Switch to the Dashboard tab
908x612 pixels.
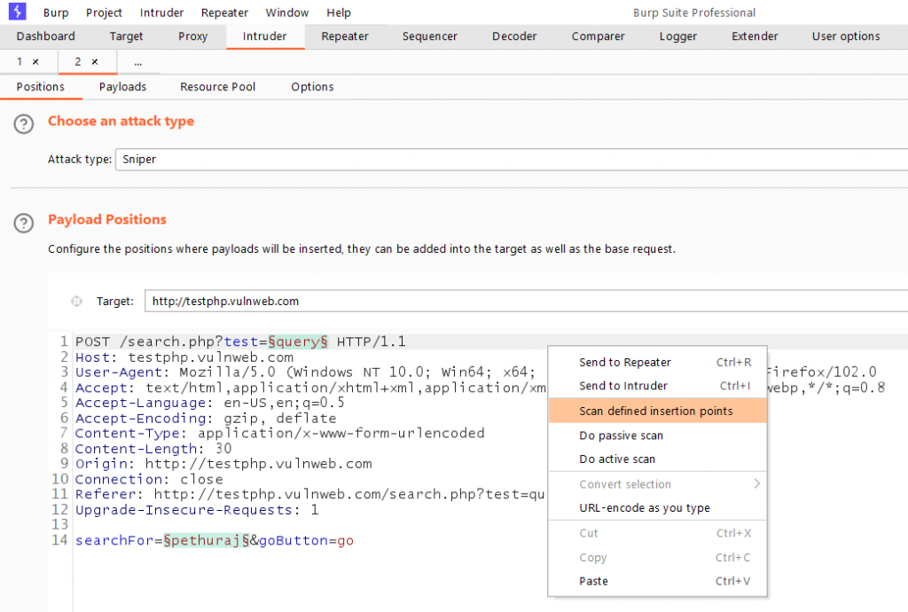pyautogui.click(x=46, y=36)
